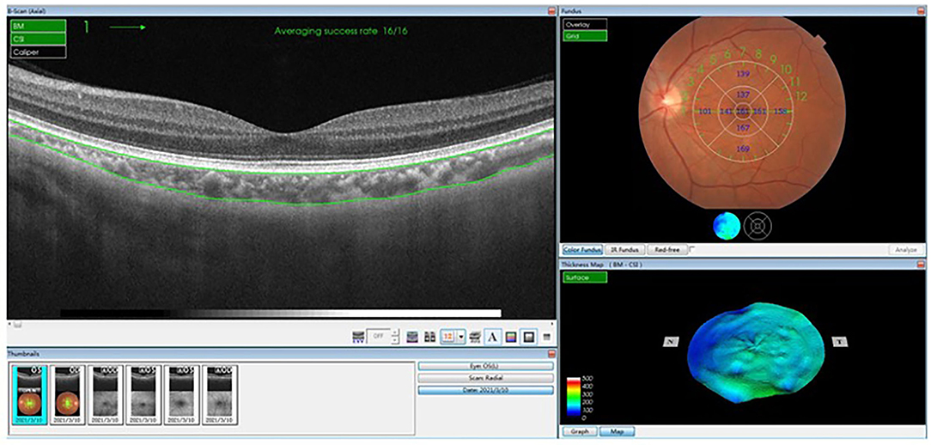Switch to Red-free fundus image
Screen dimensions: 931x445
pos(666,250)
